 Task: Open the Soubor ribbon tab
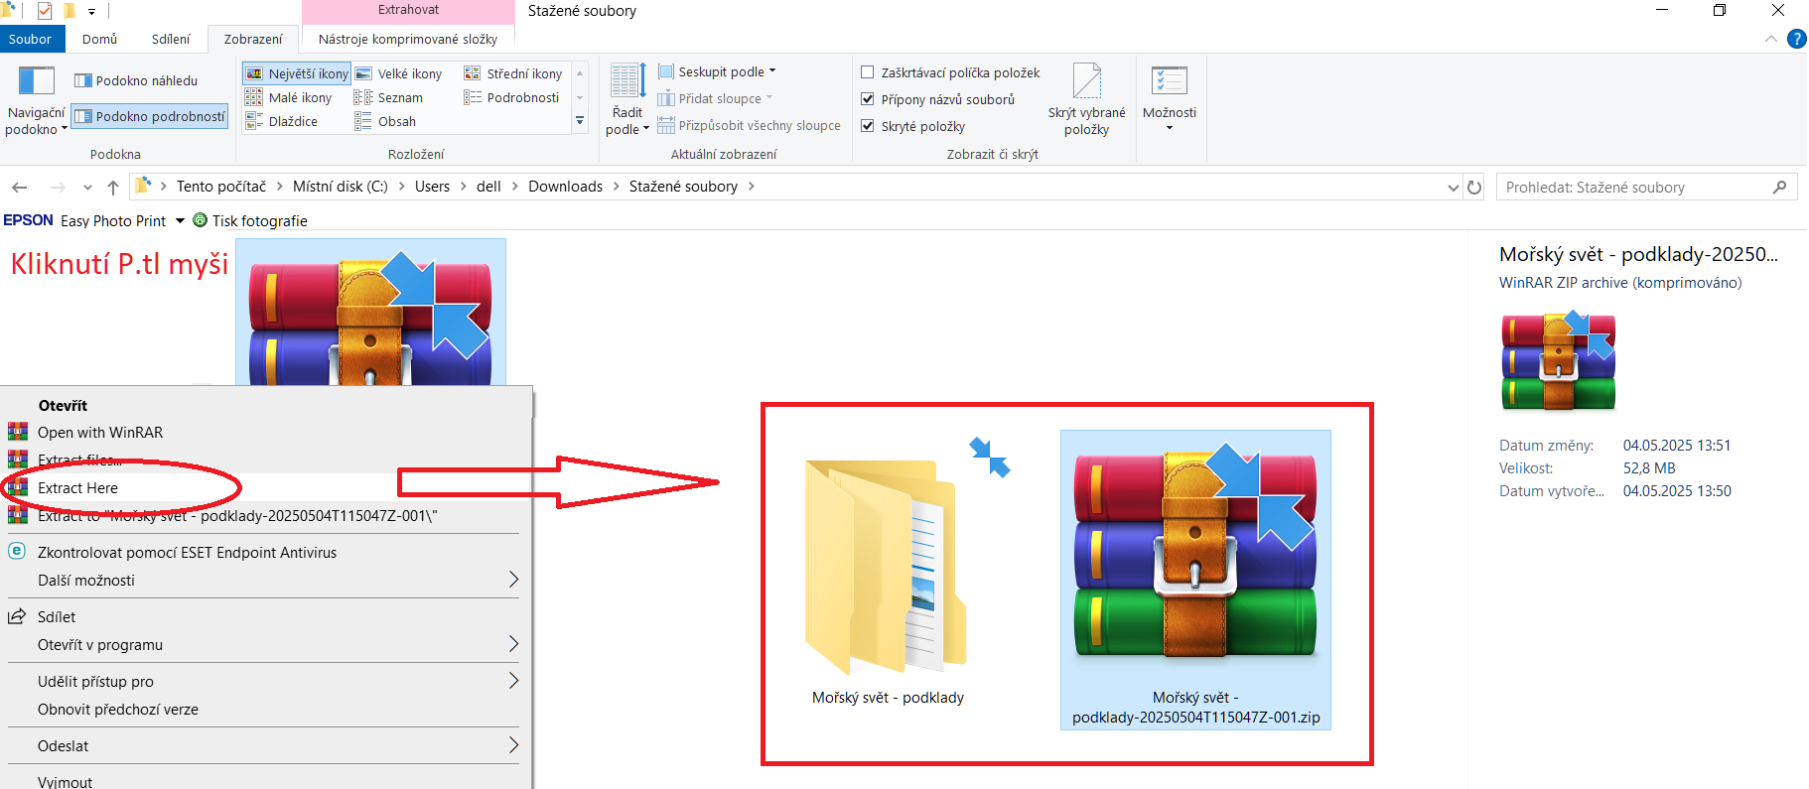[x=31, y=39]
